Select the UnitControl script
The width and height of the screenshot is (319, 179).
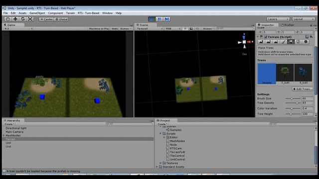[x=177, y=159]
